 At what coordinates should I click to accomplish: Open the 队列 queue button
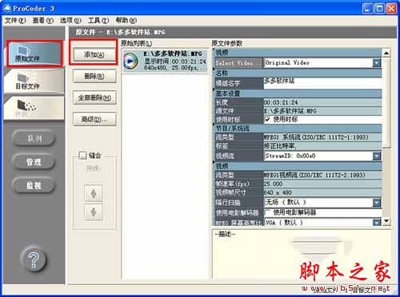point(34,138)
